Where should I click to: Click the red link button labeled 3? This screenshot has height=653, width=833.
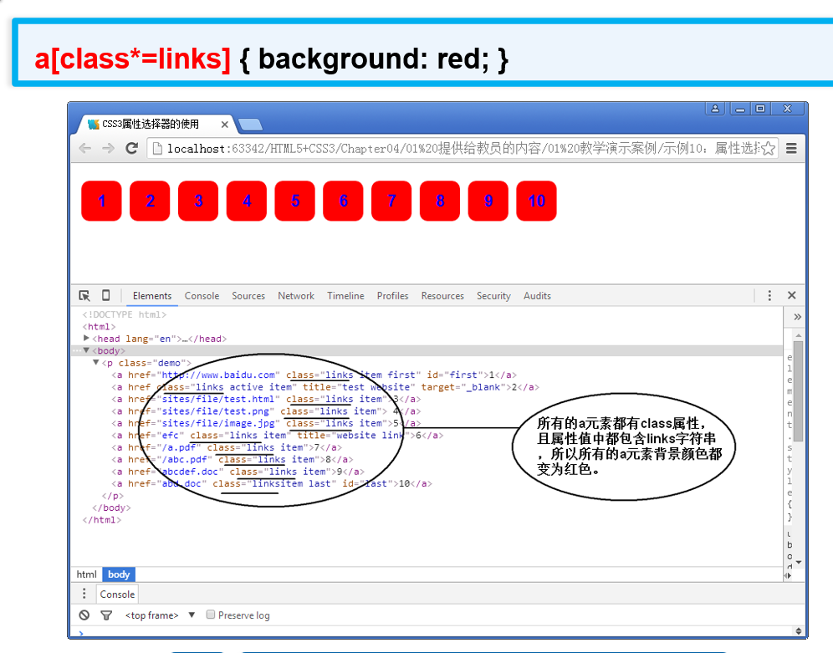(198, 201)
